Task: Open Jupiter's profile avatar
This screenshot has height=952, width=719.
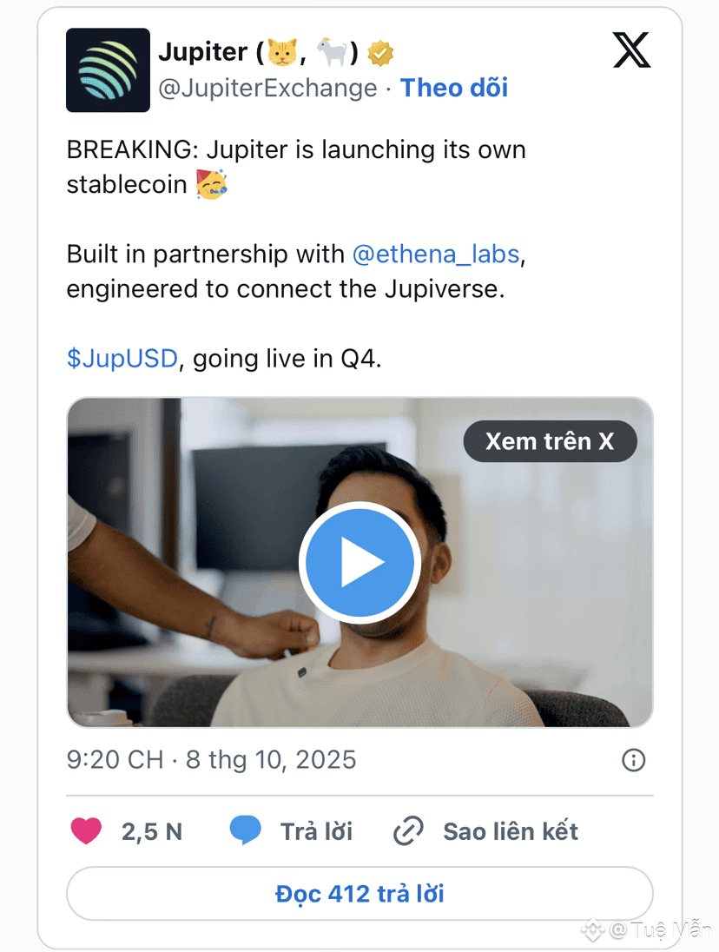Action: pyautogui.click(x=108, y=70)
